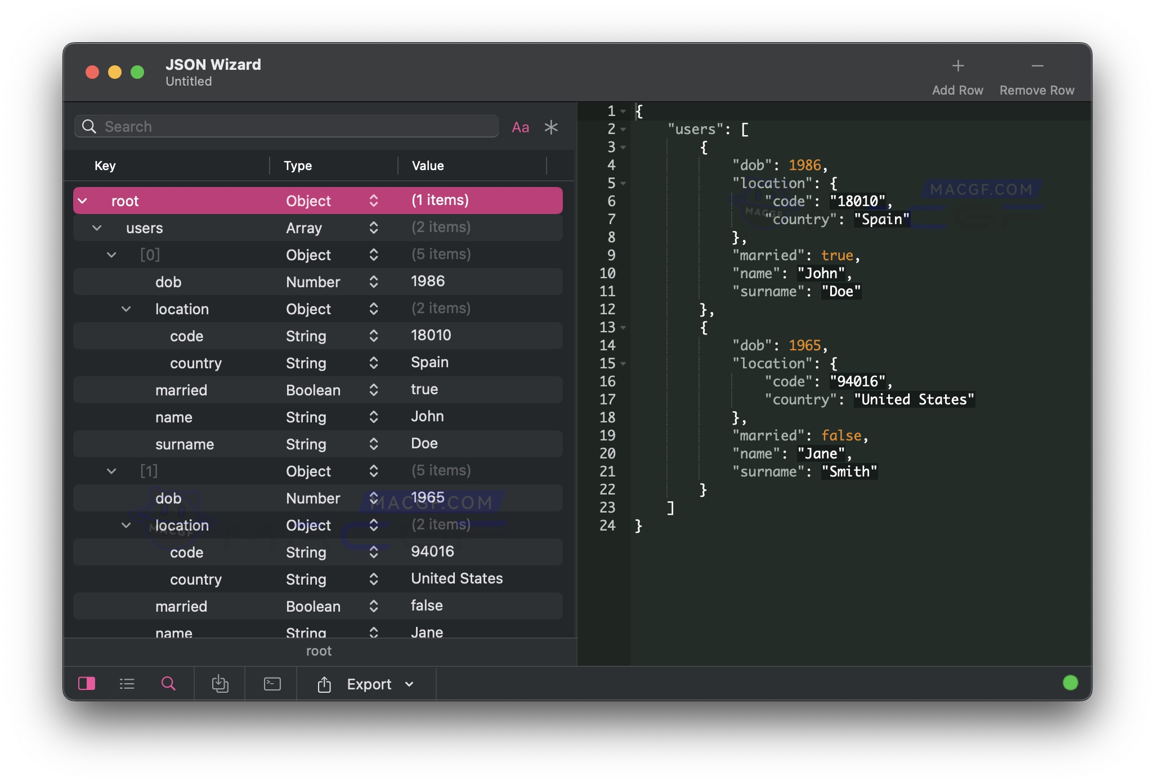Viewport: 1155px width, 784px height.
Task: Click the green status indicator dot
Action: [x=1069, y=683]
